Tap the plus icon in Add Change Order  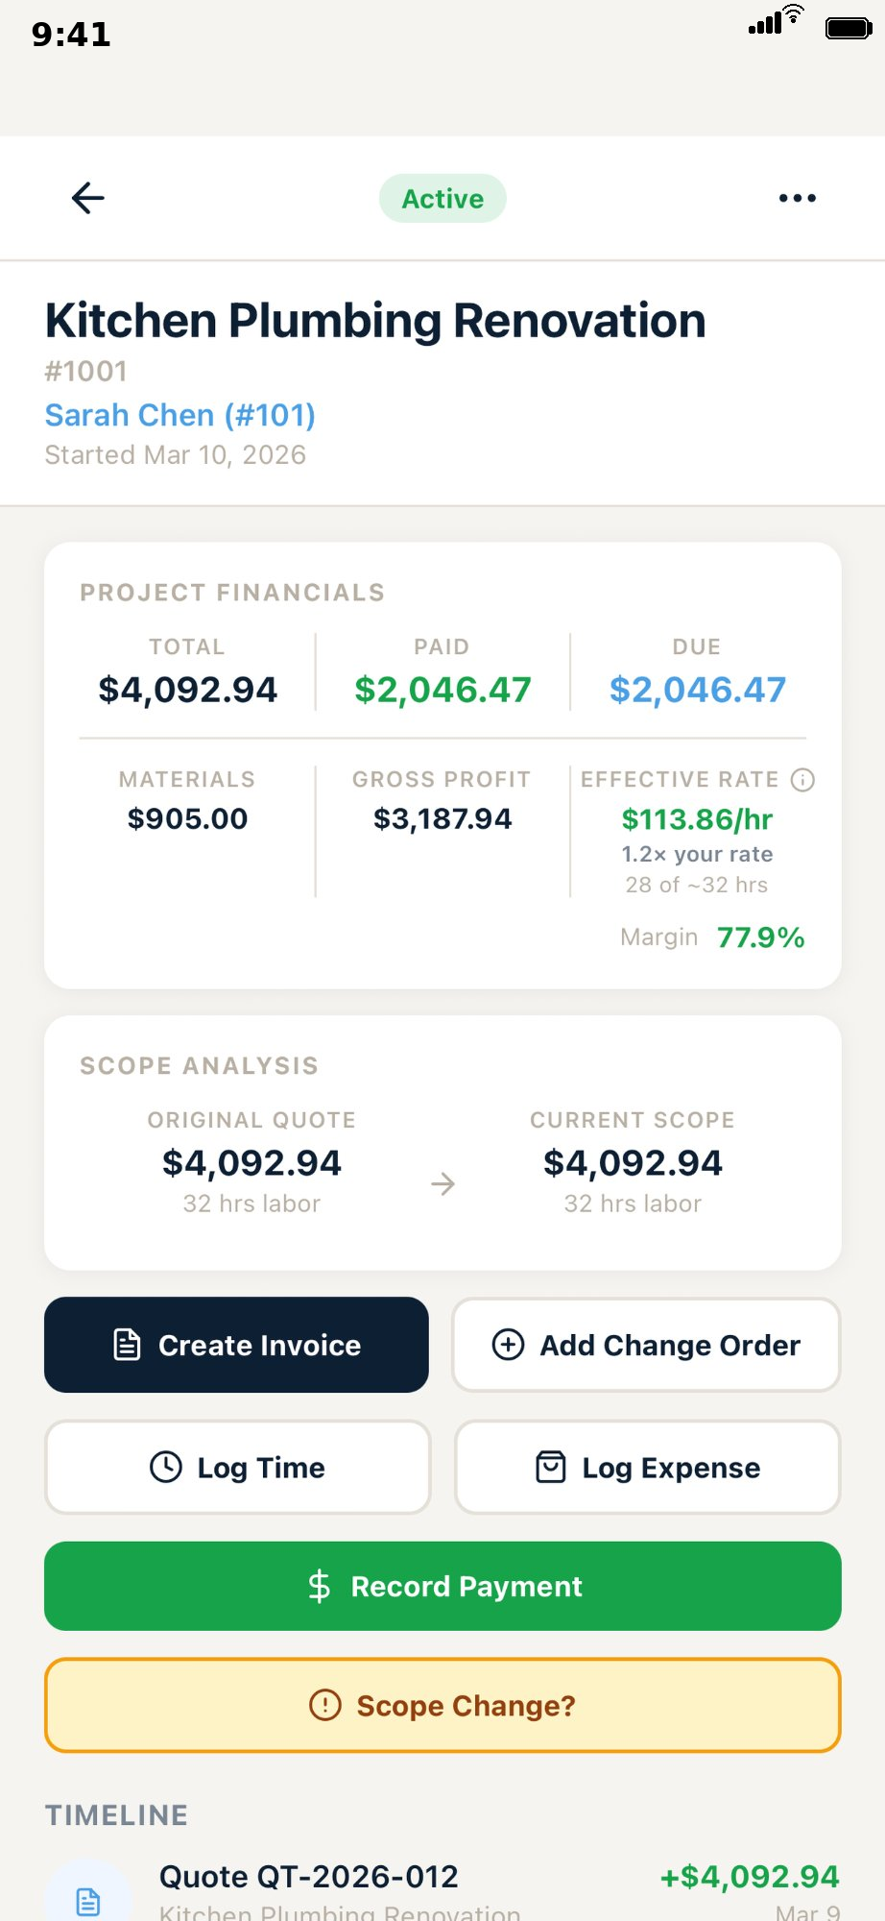click(x=507, y=1345)
